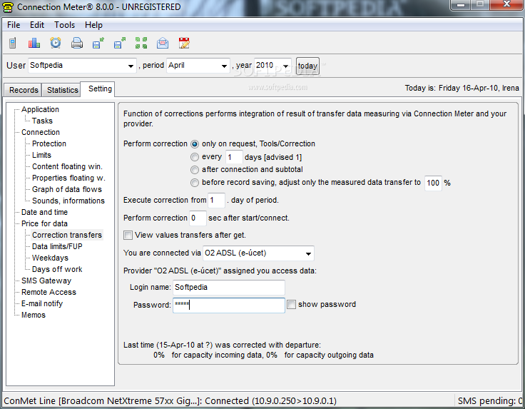Click the export data floppy icon

pos(120,43)
